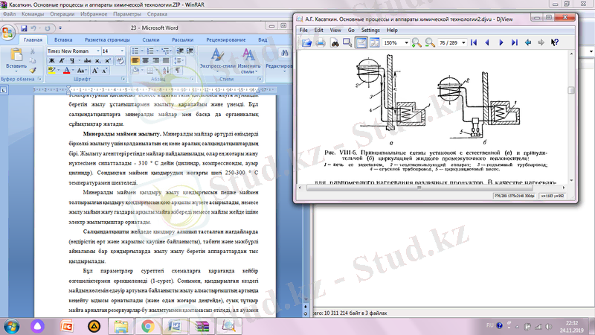
Task: Zoom in on the DjVu page
Action: point(417,43)
